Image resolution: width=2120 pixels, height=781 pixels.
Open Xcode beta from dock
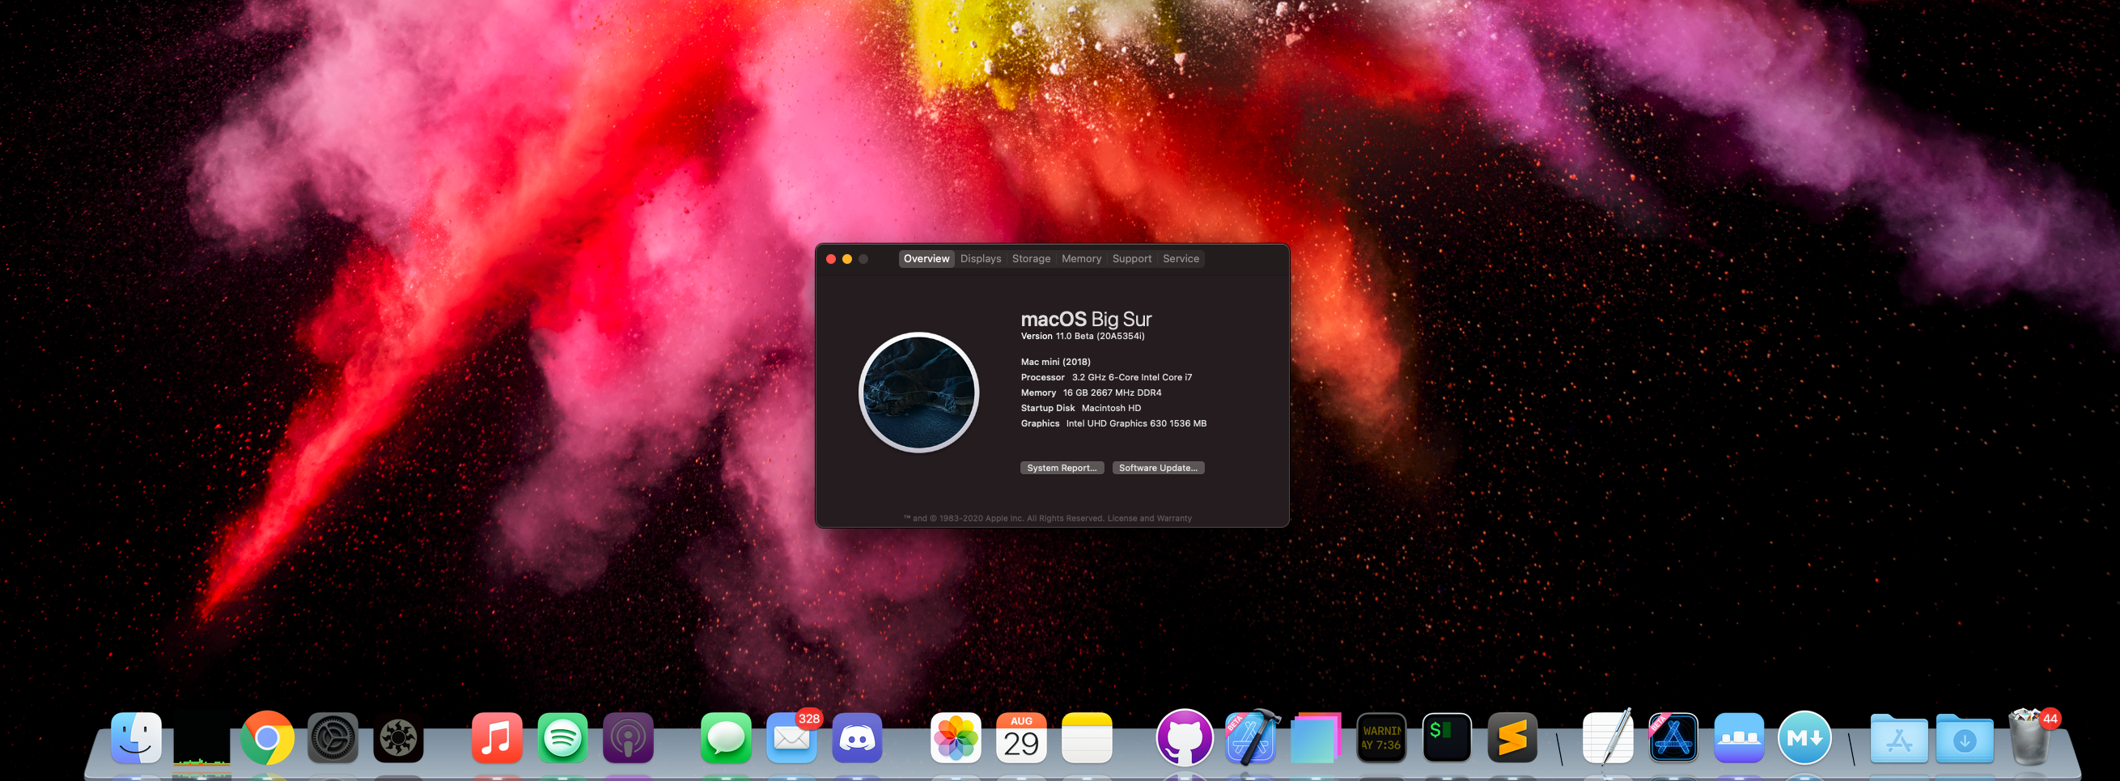point(1251,737)
